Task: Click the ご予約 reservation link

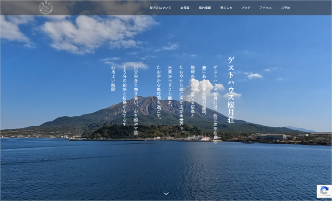Action: [285, 8]
